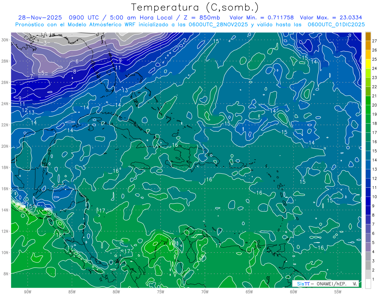Click the '90W' longitude axis label

[x=27, y=292]
